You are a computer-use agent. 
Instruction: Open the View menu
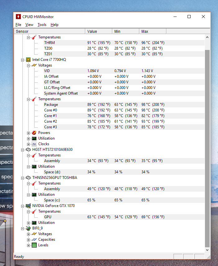click(29, 25)
